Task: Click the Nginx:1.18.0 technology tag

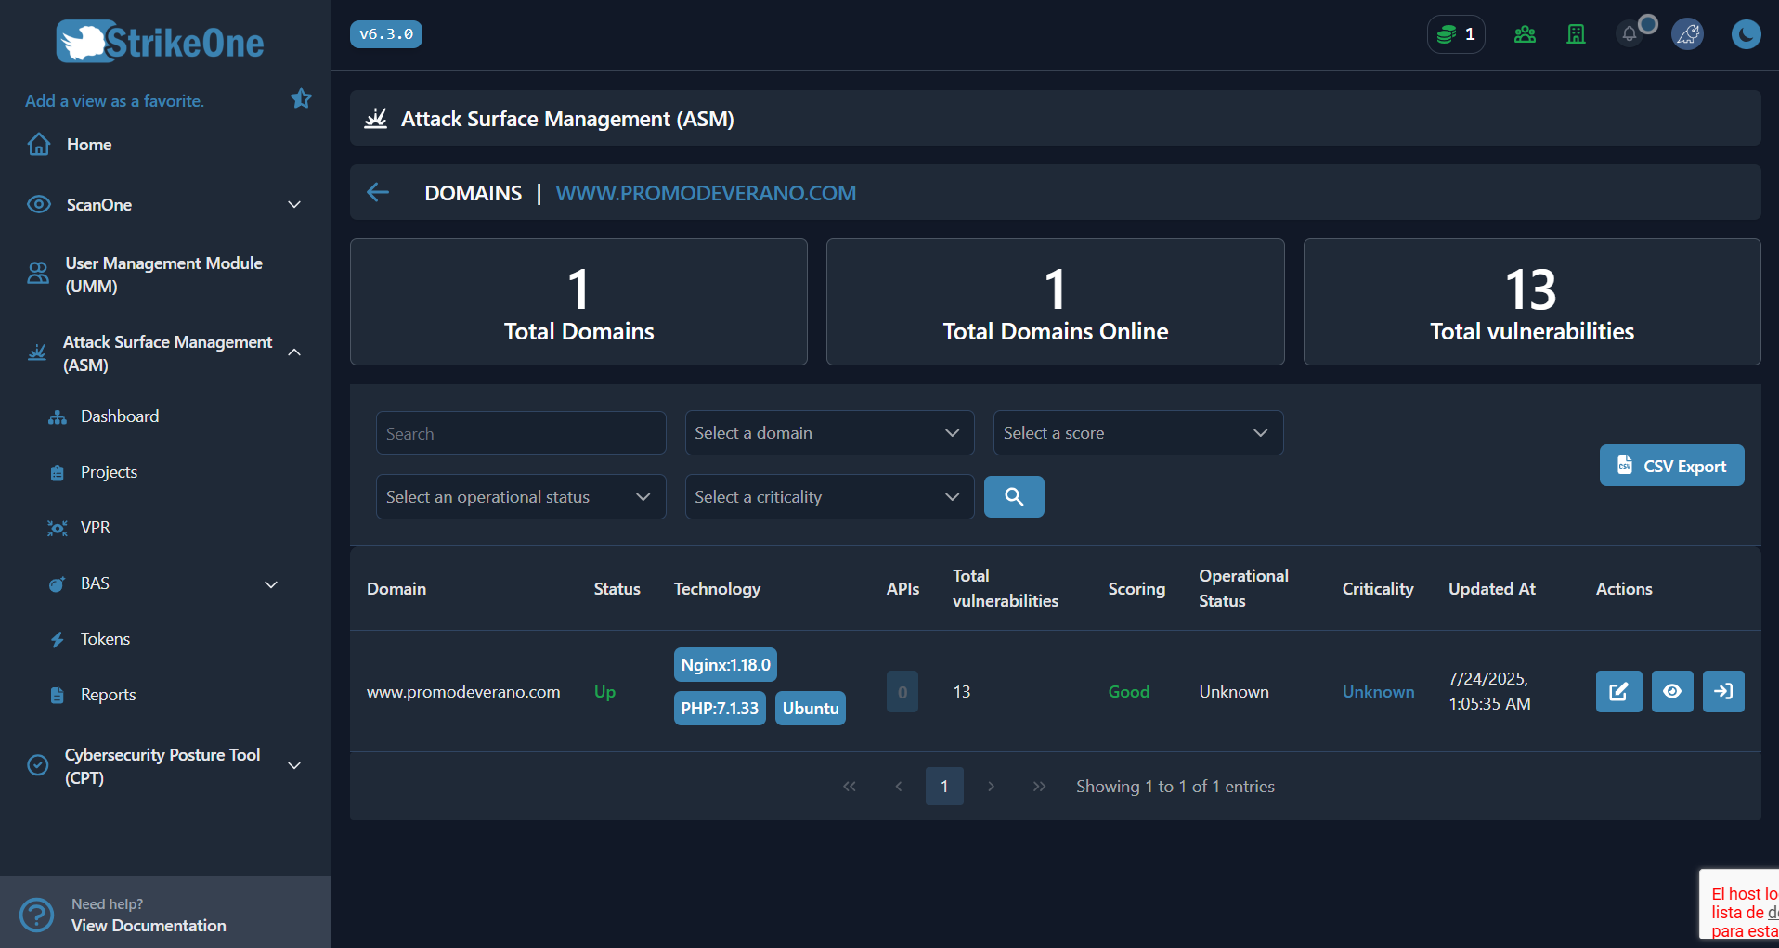Action: [x=725, y=665]
